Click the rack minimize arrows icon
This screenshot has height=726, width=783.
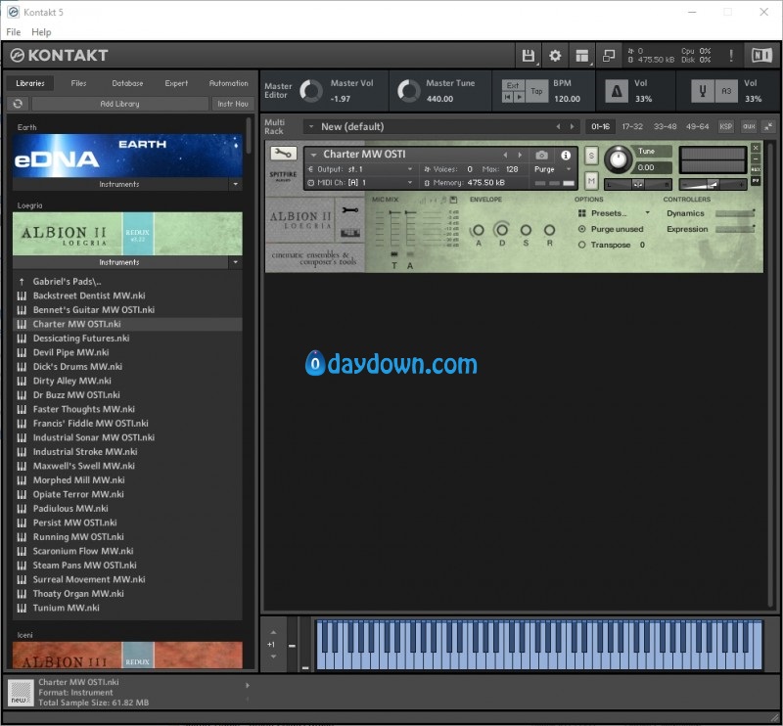click(768, 127)
